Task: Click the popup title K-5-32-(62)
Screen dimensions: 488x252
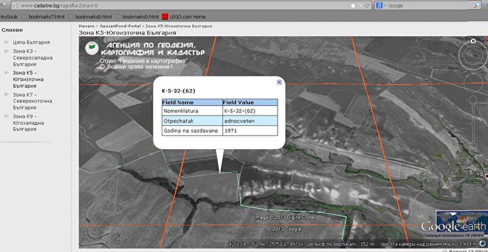Action: pyautogui.click(x=178, y=91)
